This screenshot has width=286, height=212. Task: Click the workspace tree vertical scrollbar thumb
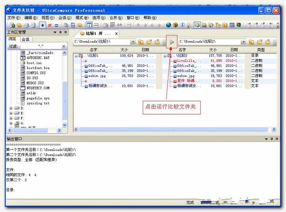[x=65, y=101]
